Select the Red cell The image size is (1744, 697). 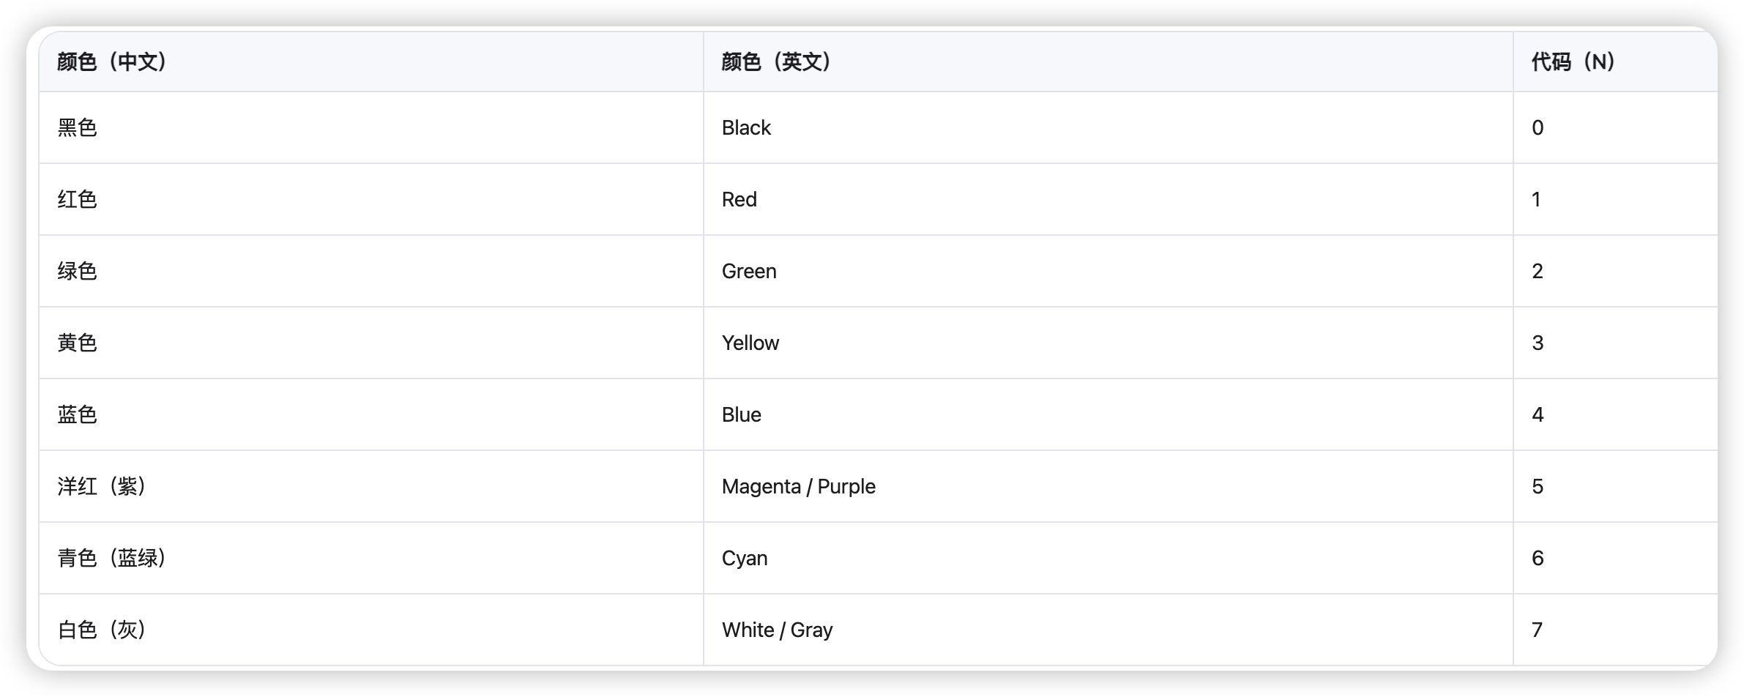(x=739, y=200)
